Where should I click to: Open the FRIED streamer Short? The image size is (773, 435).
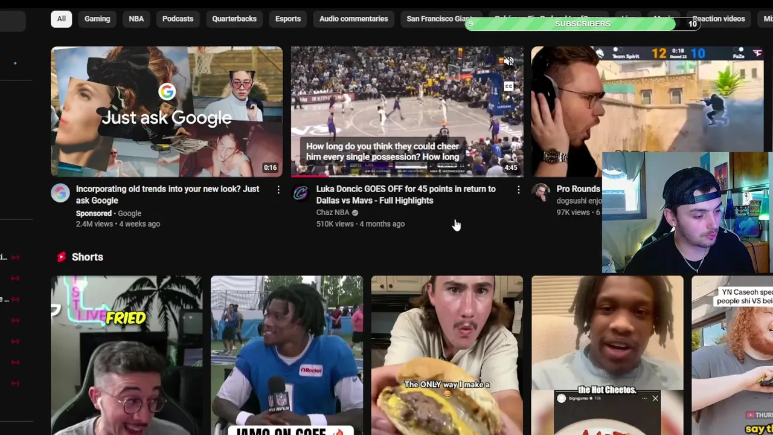[x=126, y=355]
